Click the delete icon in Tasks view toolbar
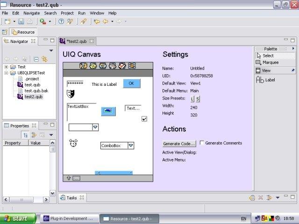 pos(261,198)
